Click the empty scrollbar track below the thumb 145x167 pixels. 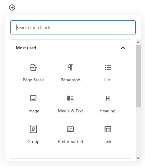tap(138, 132)
